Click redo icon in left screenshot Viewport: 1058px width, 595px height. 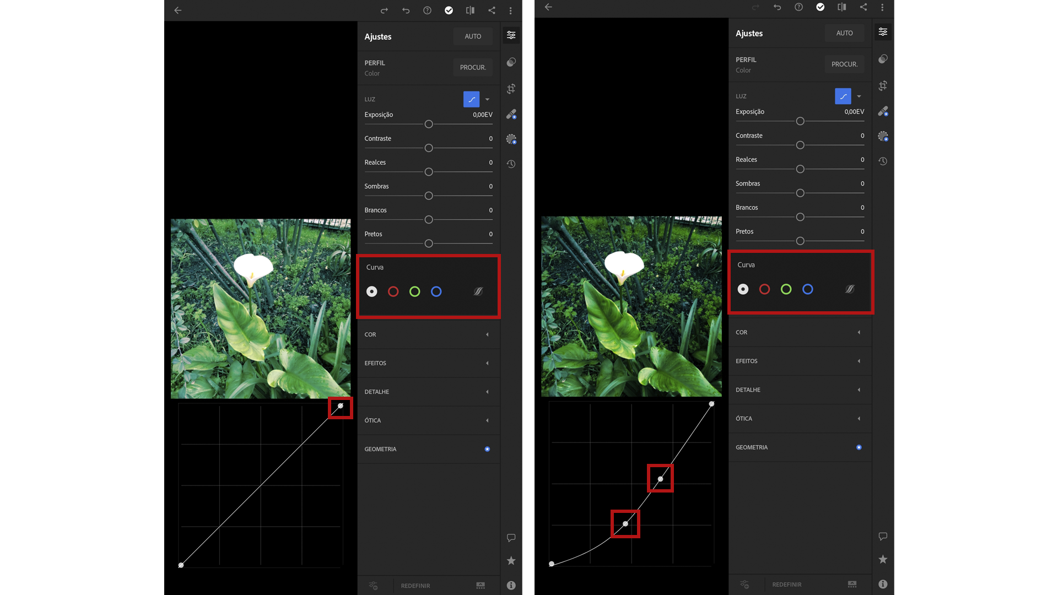384,10
